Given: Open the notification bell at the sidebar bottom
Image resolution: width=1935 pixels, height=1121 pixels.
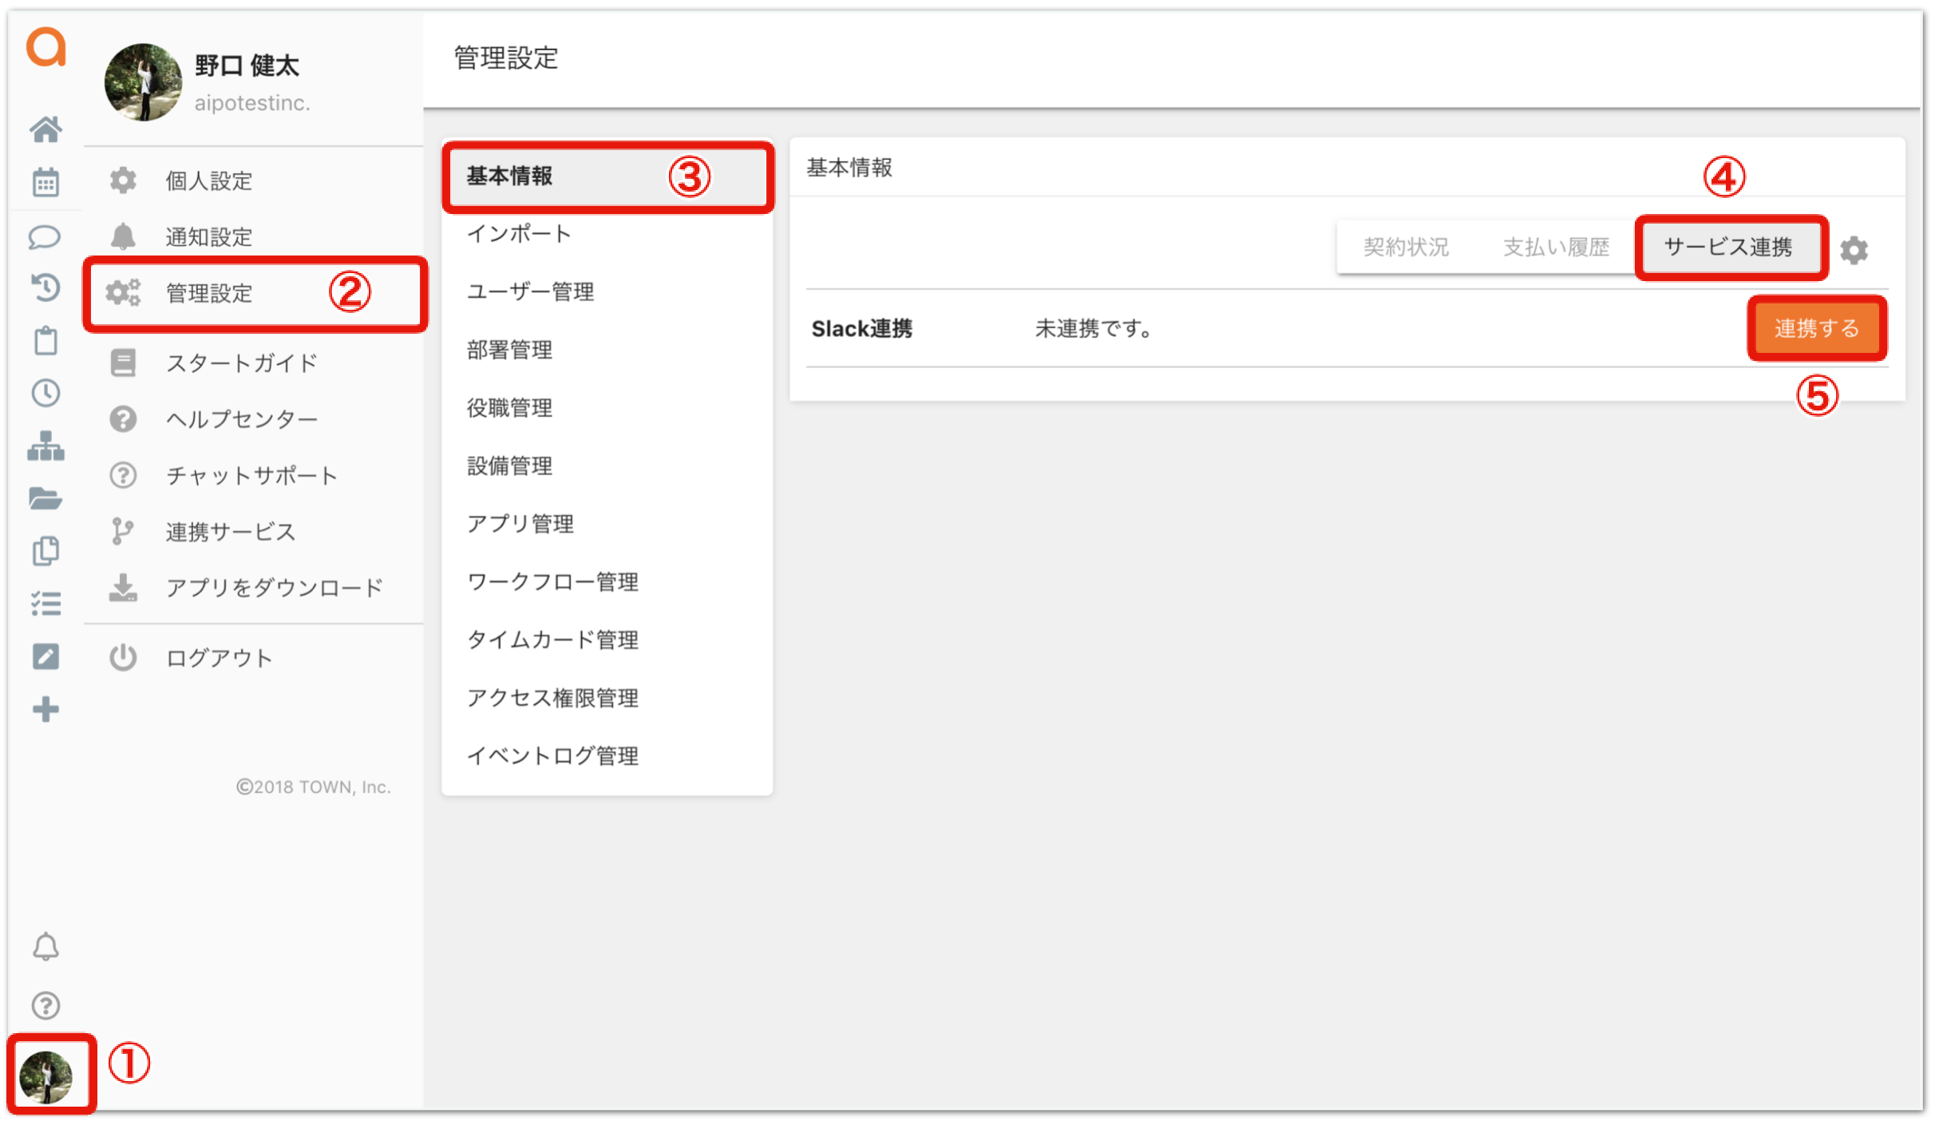Looking at the screenshot, I should (x=46, y=947).
